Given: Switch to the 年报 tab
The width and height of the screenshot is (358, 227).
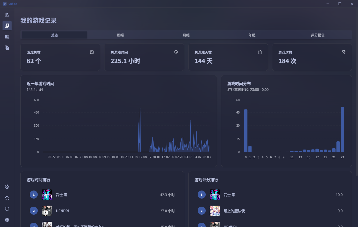Looking at the screenshot, I should [x=252, y=35].
